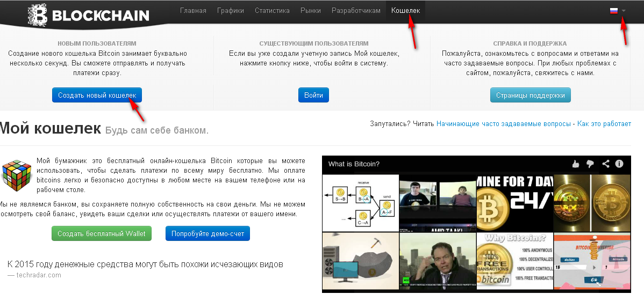Viewport: 644px width, 294px height.
Task: Play the man in suit interview thumbnail
Action: [438, 261]
